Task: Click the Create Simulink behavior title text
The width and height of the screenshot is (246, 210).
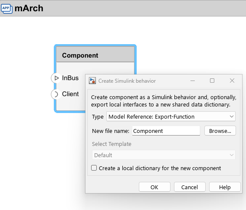Action: 127,81
